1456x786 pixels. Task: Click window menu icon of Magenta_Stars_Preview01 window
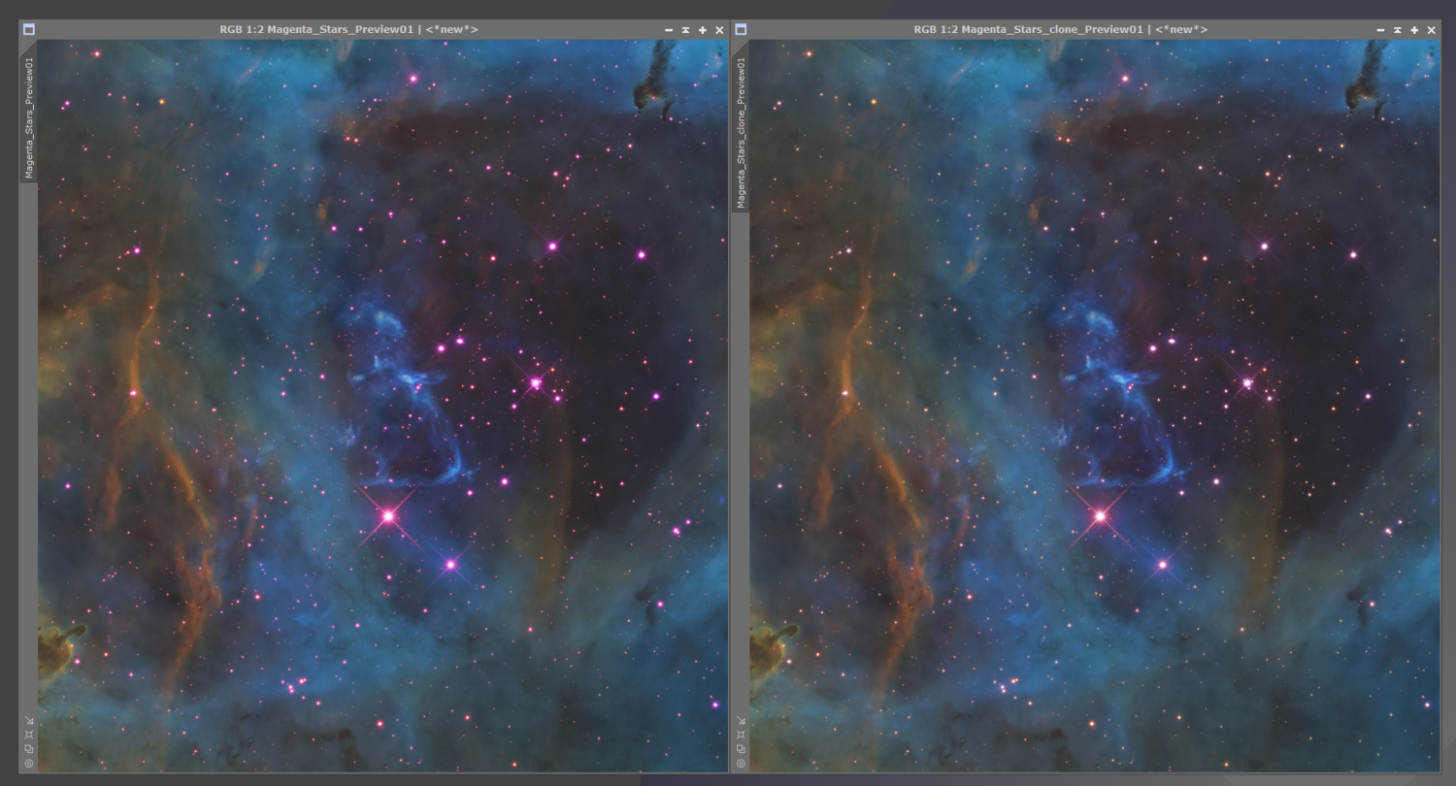coord(29,30)
